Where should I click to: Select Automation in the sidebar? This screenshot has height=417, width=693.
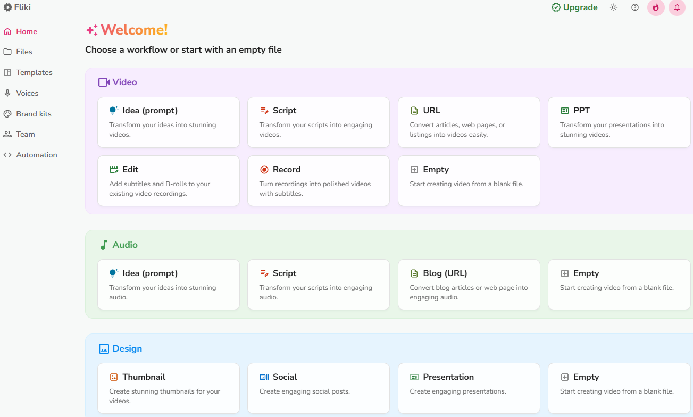point(36,155)
